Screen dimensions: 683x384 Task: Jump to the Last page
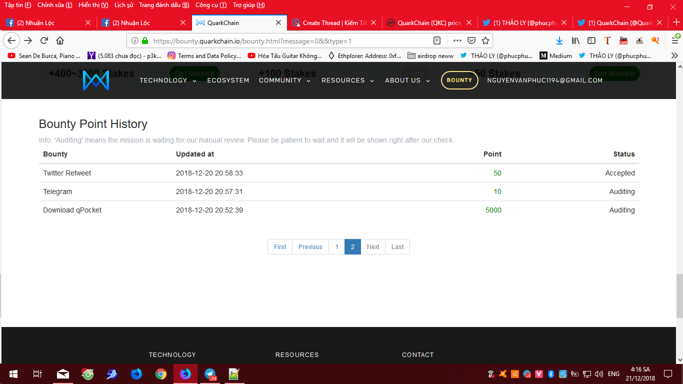[397, 247]
